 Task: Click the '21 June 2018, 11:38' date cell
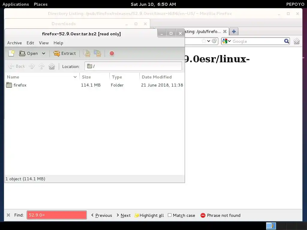[162, 85]
